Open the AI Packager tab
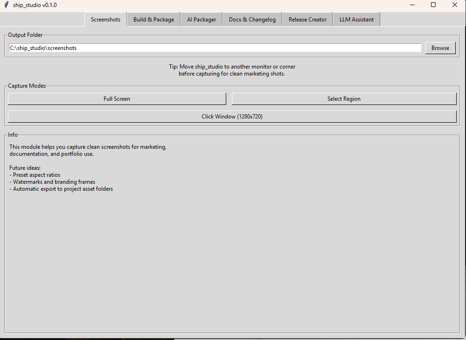 (x=201, y=19)
